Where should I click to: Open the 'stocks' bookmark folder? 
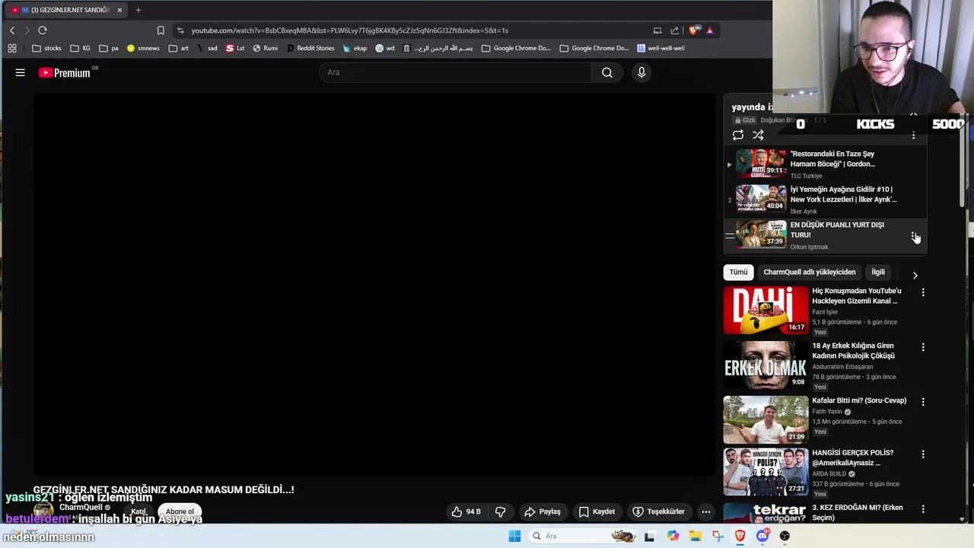[x=47, y=48]
